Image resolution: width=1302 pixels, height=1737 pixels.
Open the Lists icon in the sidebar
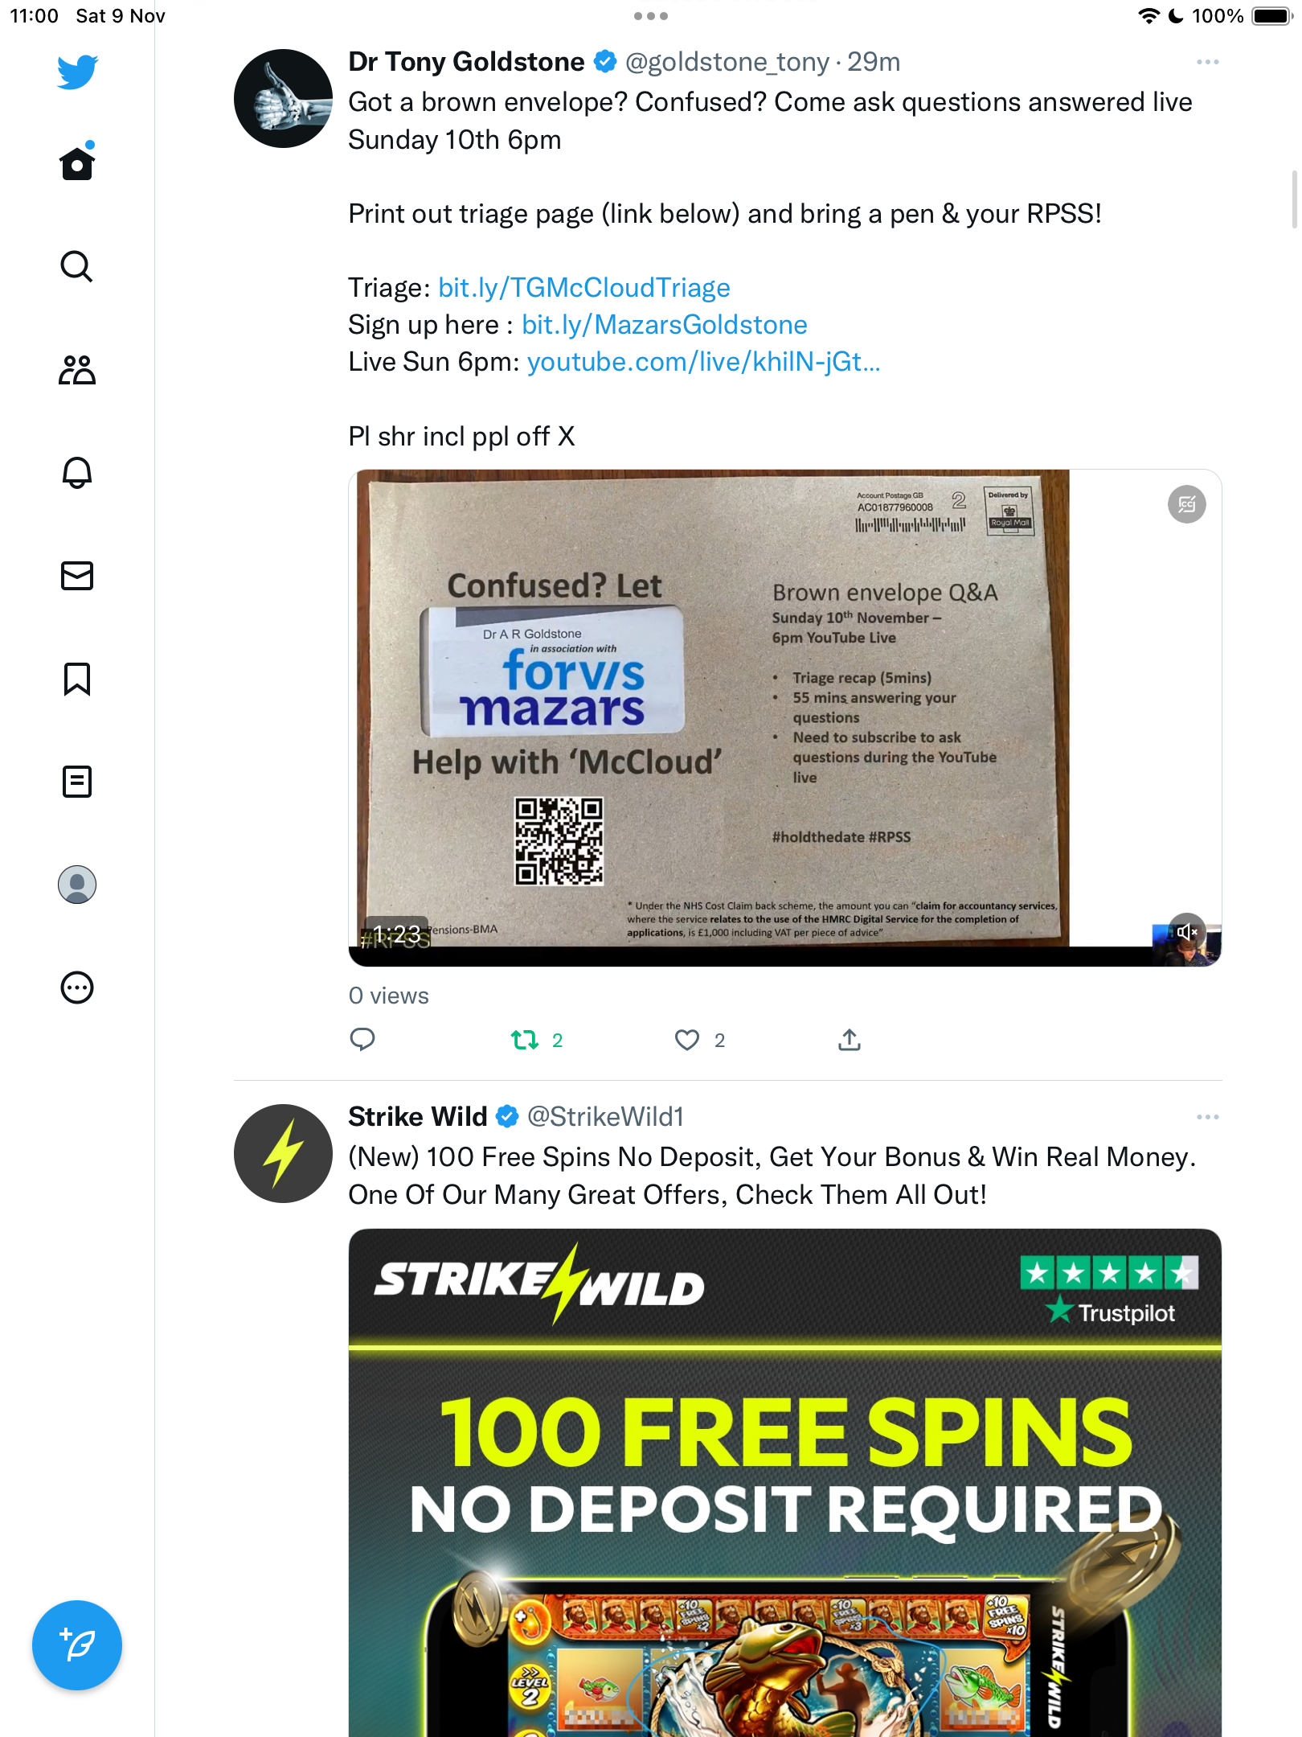point(77,782)
